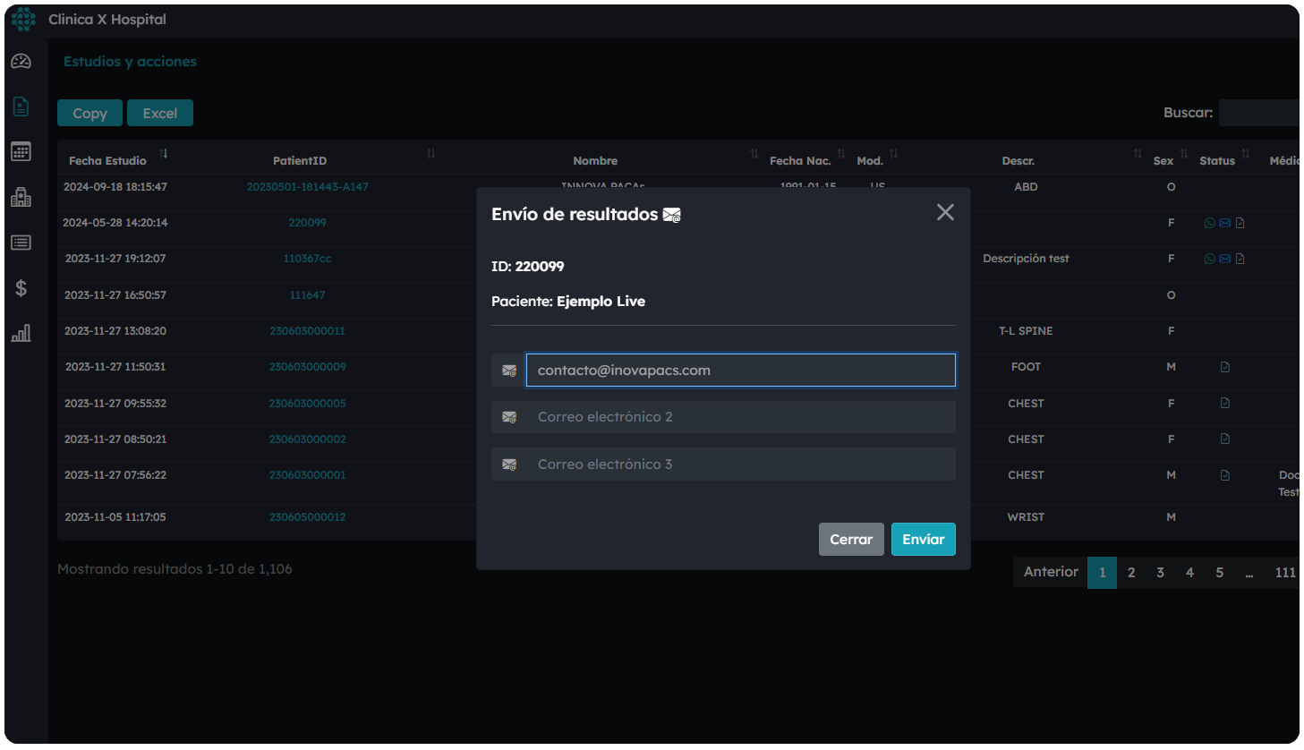Open the studies document icon in sidebar

click(x=21, y=107)
